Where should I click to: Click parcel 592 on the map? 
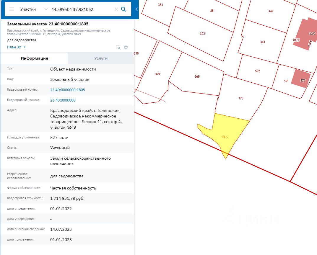point(257,71)
